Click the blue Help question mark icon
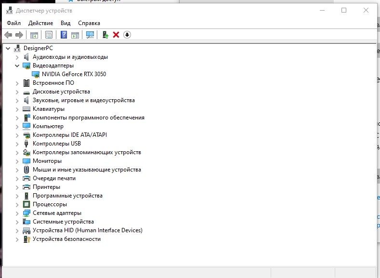This screenshot has height=278, width=380. point(64,35)
